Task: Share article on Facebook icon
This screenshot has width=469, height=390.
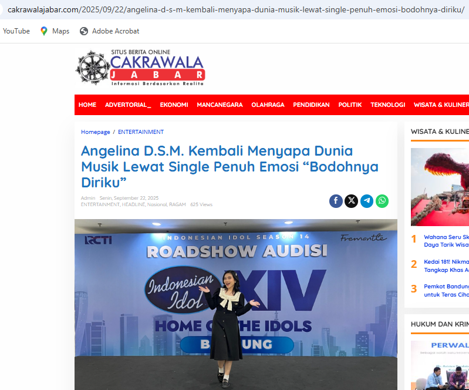Action: [336, 201]
